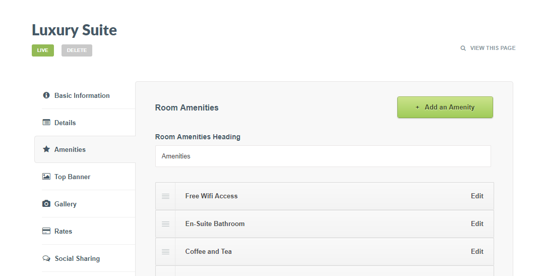Image resolution: width=542 pixels, height=276 pixels.
Task: Open the View This Page link
Action: [493, 48]
